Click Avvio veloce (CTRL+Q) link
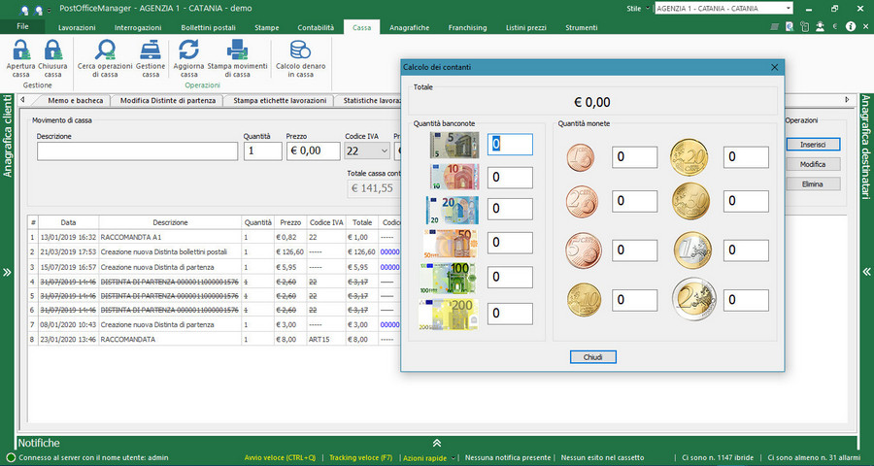The width and height of the screenshot is (874, 466). [x=280, y=457]
